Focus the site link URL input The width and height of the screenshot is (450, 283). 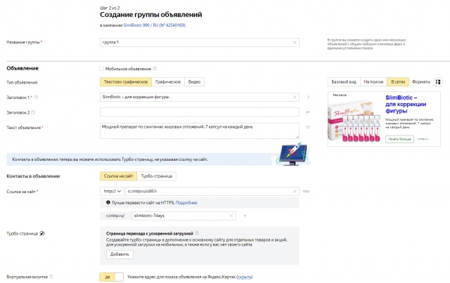click(x=212, y=191)
